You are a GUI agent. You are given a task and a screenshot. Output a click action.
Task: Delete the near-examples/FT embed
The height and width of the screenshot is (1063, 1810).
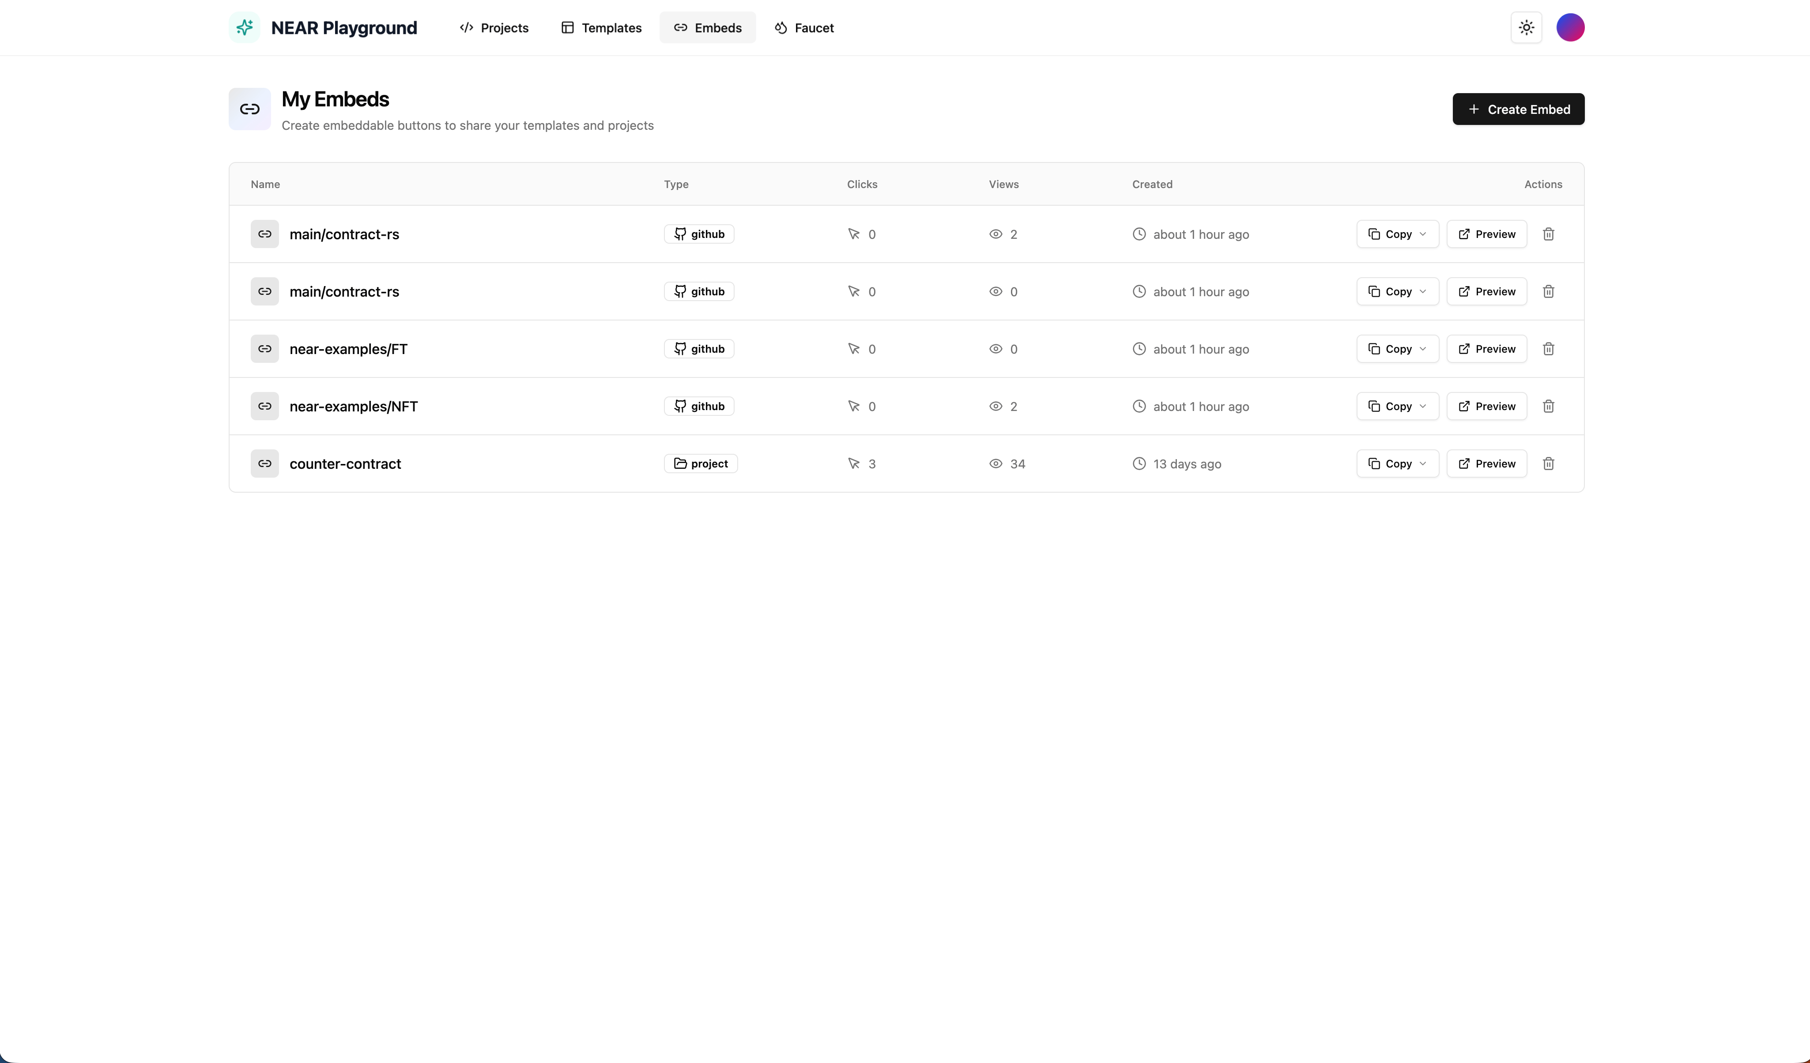pos(1549,349)
